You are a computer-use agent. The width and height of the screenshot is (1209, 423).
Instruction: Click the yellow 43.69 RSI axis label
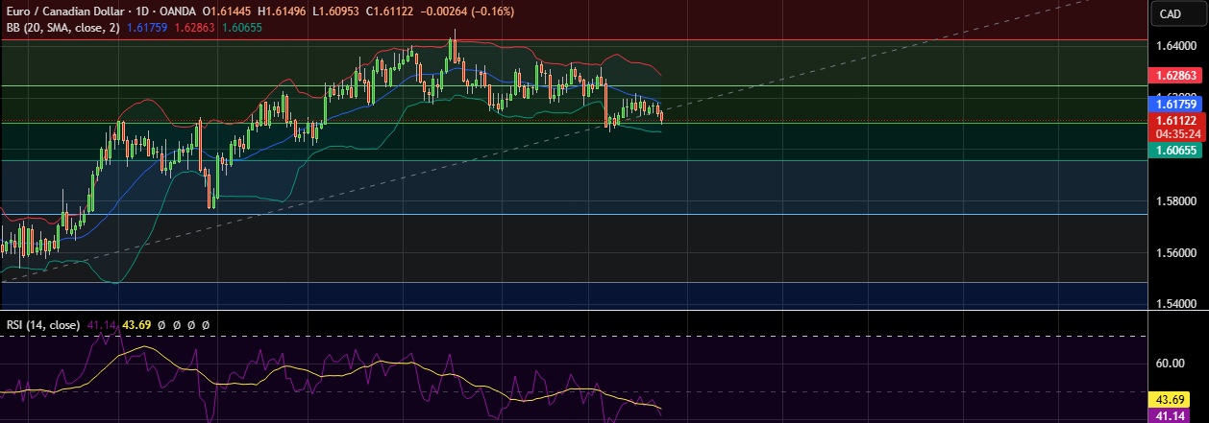pos(1172,398)
